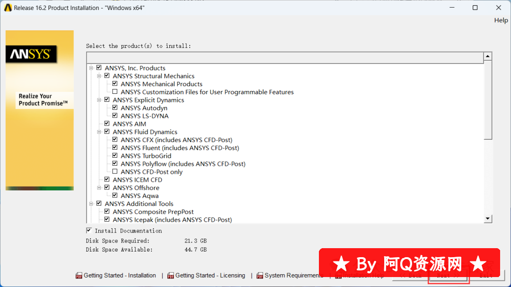This screenshot has height=287, width=511.
Task: Click the product list scroll up arrow
Action: pos(487,56)
